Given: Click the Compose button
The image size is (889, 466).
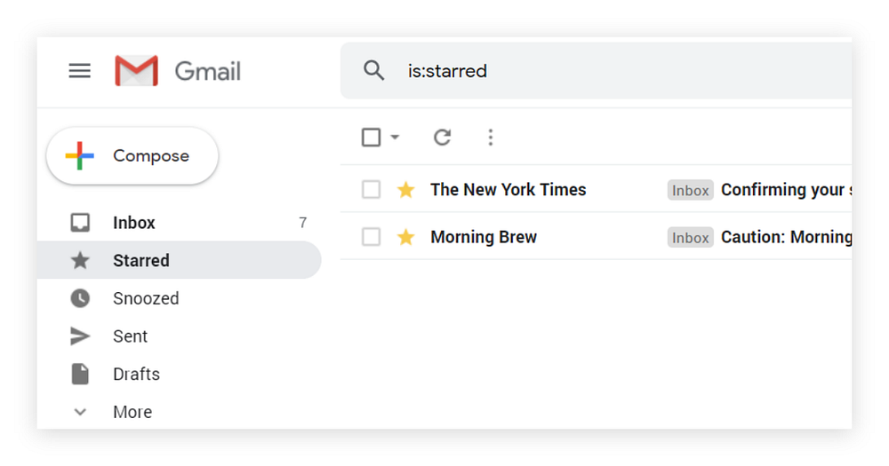Looking at the screenshot, I should coord(132,155).
